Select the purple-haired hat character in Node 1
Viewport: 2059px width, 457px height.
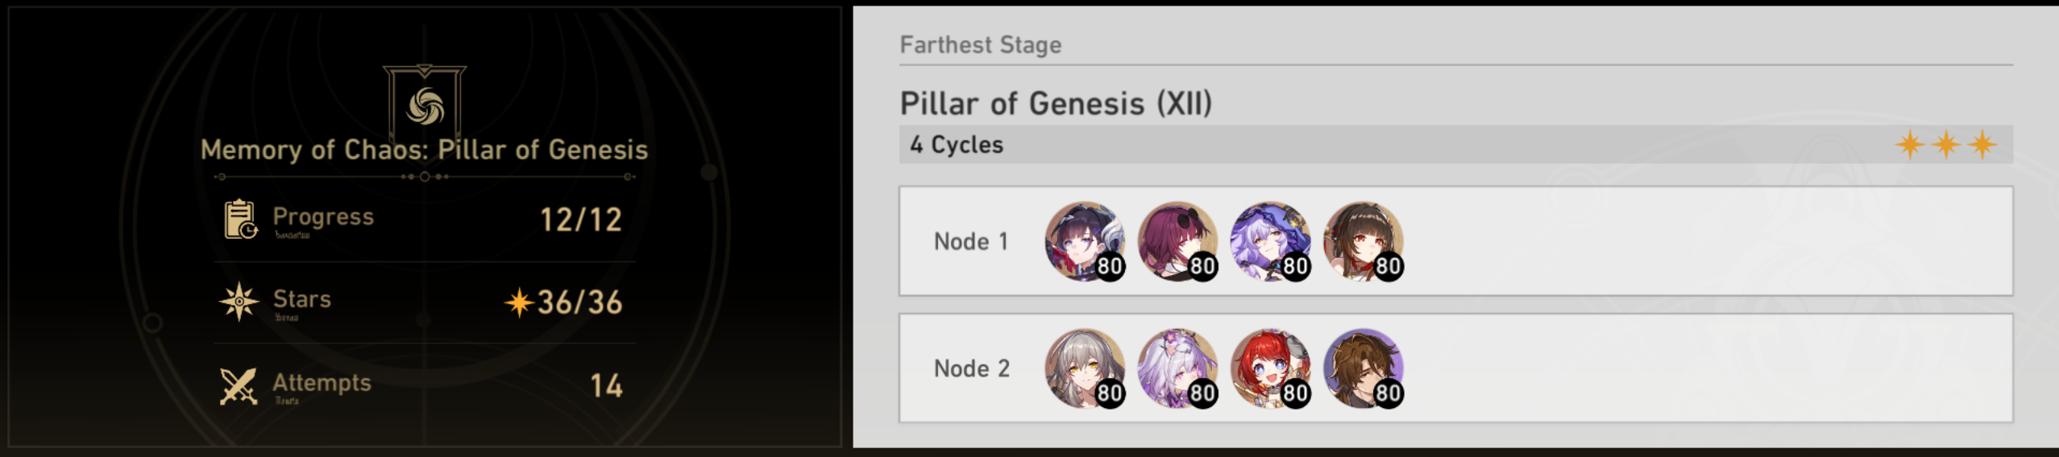pyautogui.click(x=1270, y=241)
